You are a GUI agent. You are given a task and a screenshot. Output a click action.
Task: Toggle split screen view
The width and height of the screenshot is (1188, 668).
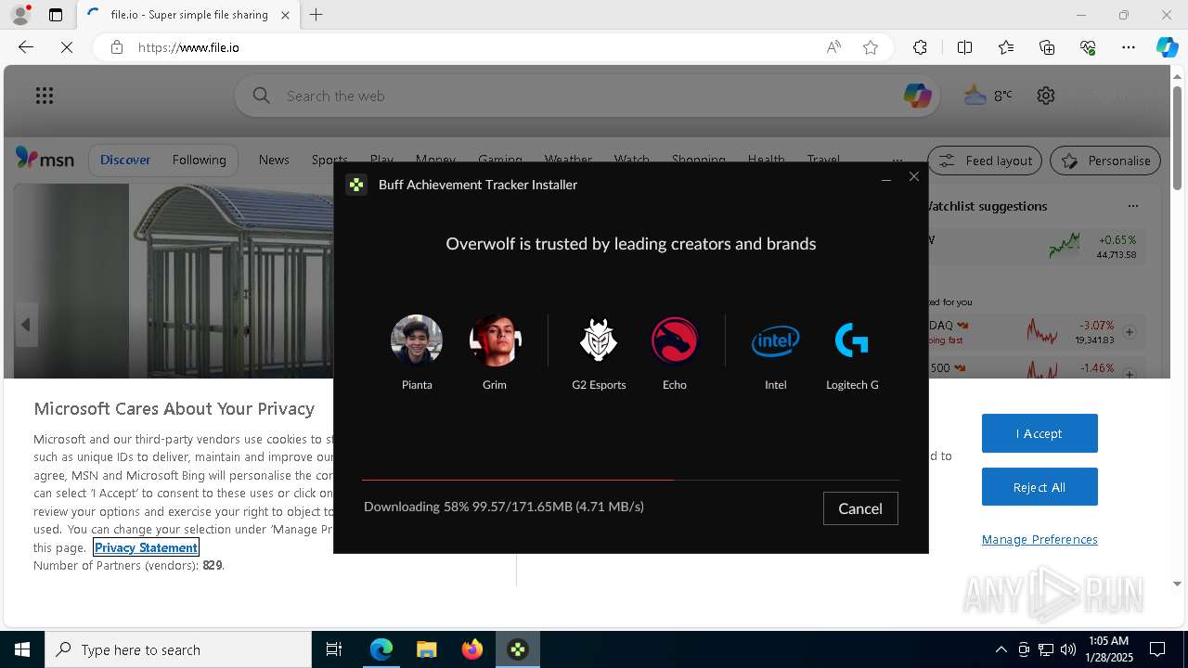click(x=964, y=47)
